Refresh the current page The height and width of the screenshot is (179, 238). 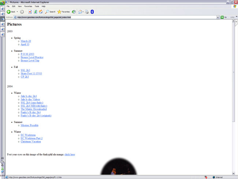(x=36, y=12)
